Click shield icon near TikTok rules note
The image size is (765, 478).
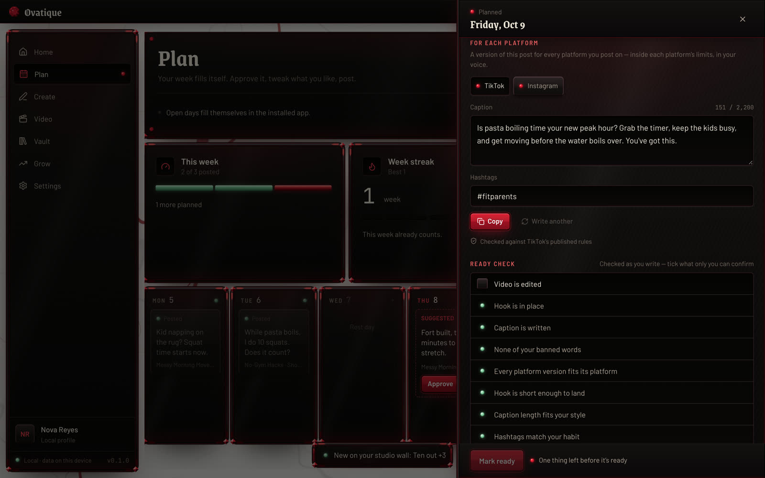coord(473,241)
